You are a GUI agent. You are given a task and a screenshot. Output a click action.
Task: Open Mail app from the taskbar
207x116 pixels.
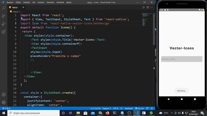click(93, 113)
